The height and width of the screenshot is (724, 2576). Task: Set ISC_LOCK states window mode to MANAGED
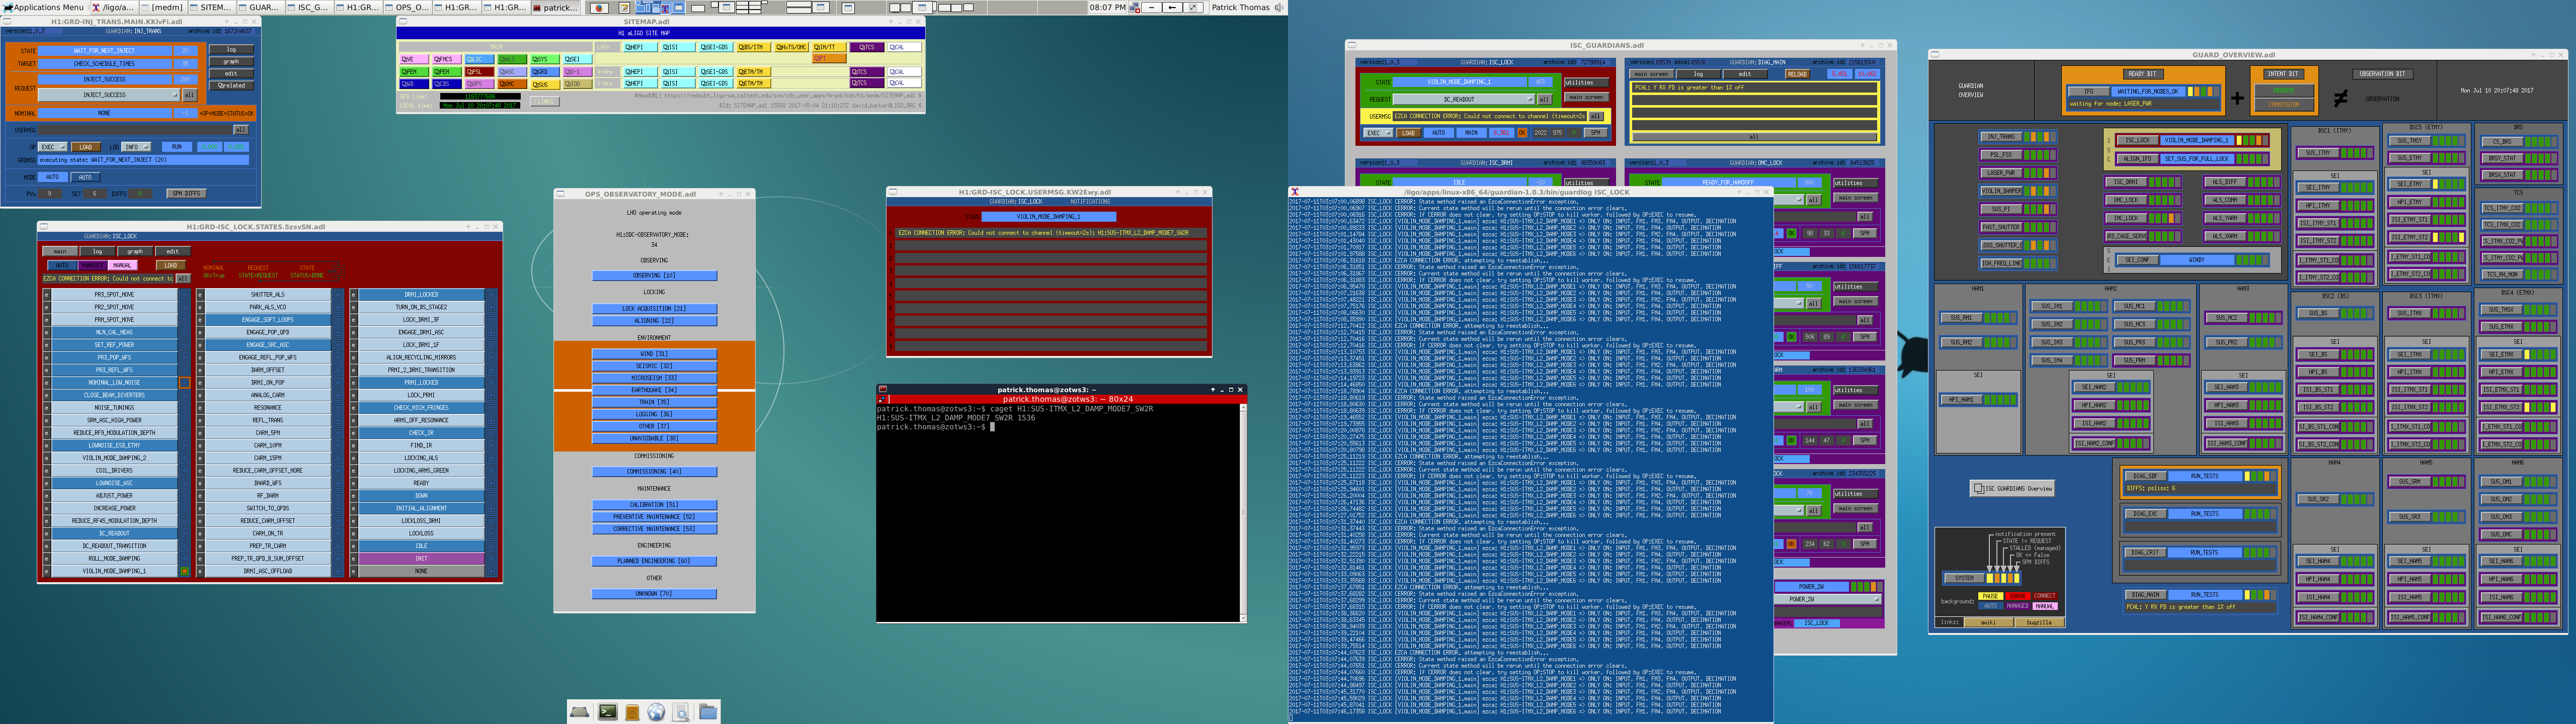coord(92,266)
